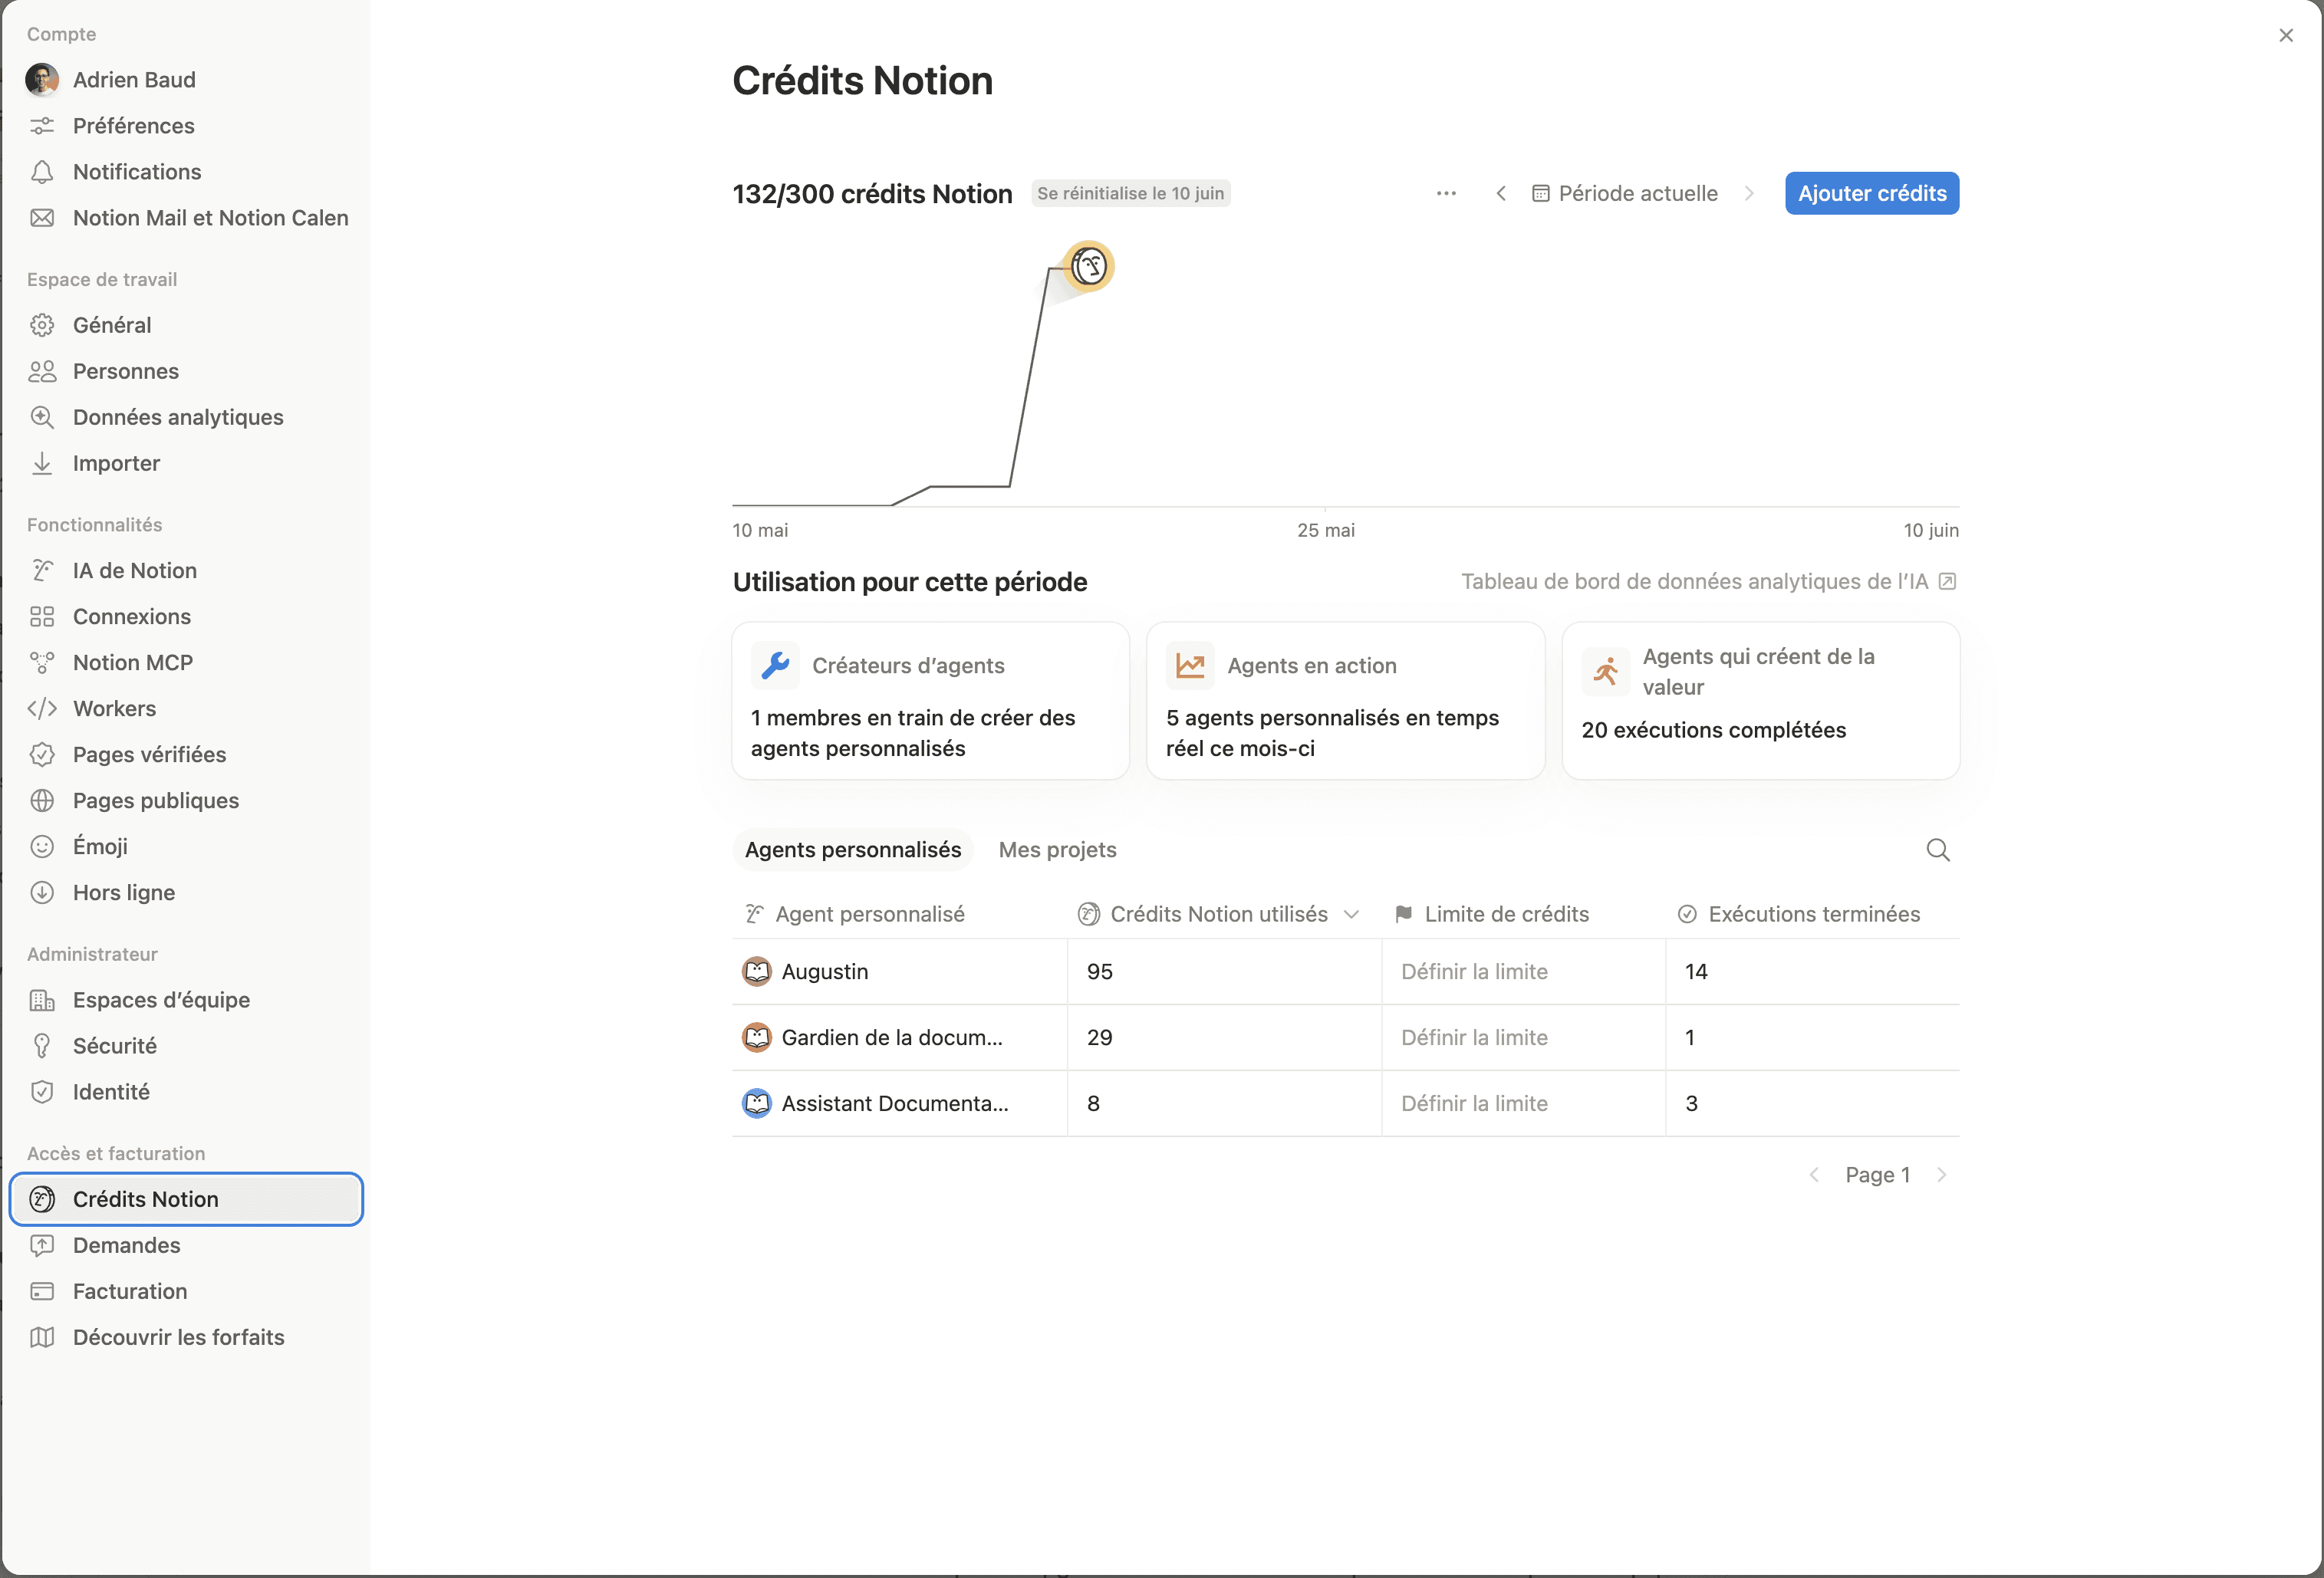Open the three-dots options menu
This screenshot has width=2324, height=1578.
pos(1446,193)
